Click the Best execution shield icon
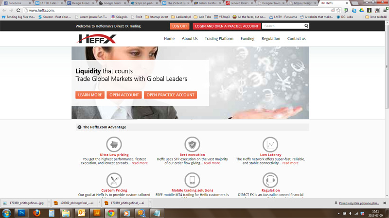This screenshot has height=218, width=389. pyautogui.click(x=192, y=144)
